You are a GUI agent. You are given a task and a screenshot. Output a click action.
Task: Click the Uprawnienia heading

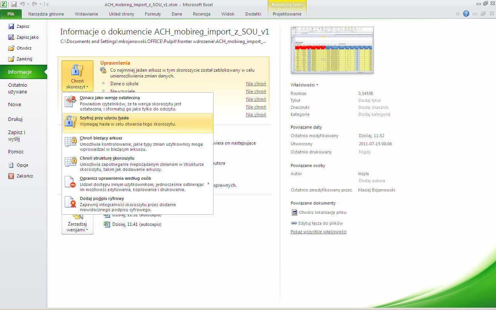pos(115,63)
